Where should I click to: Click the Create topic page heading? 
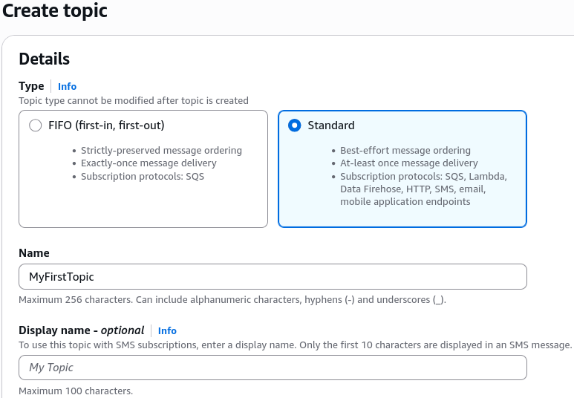(x=54, y=10)
